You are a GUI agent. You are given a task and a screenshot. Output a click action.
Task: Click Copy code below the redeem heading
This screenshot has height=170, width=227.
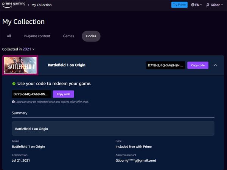(x=64, y=94)
